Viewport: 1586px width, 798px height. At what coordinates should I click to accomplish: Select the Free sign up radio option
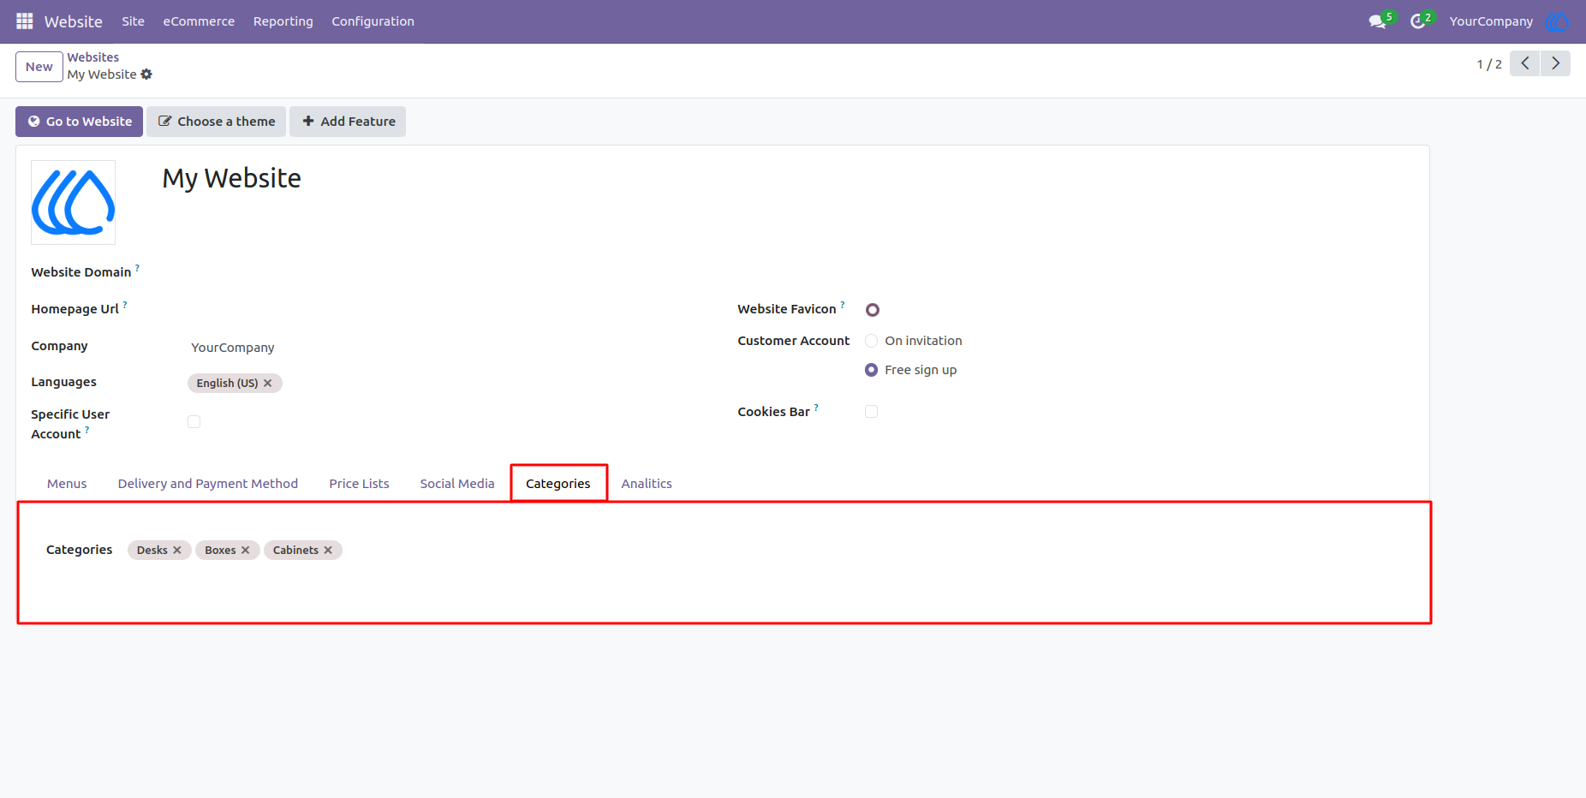pos(872,370)
